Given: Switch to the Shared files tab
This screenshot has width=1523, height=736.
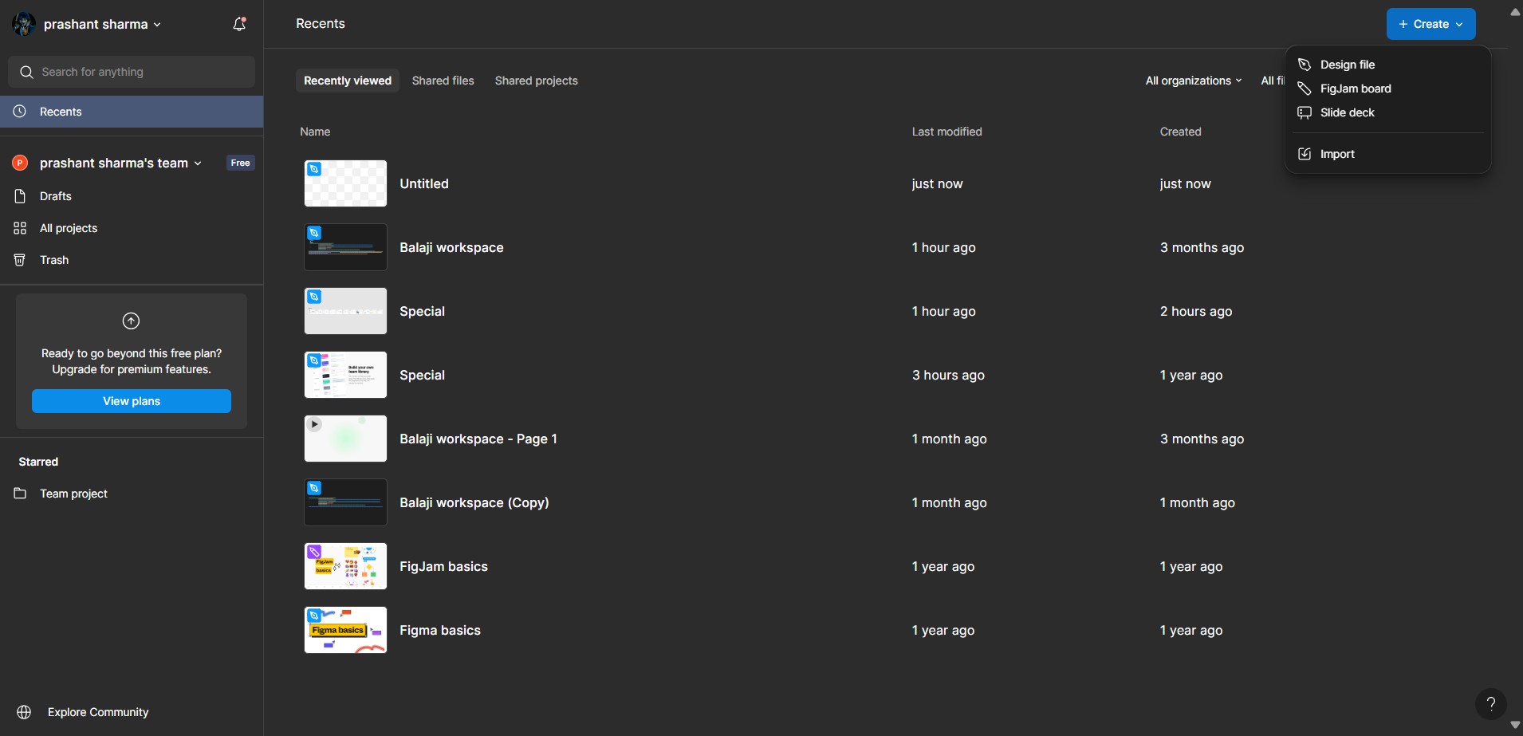Looking at the screenshot, I should pos(443,81).
